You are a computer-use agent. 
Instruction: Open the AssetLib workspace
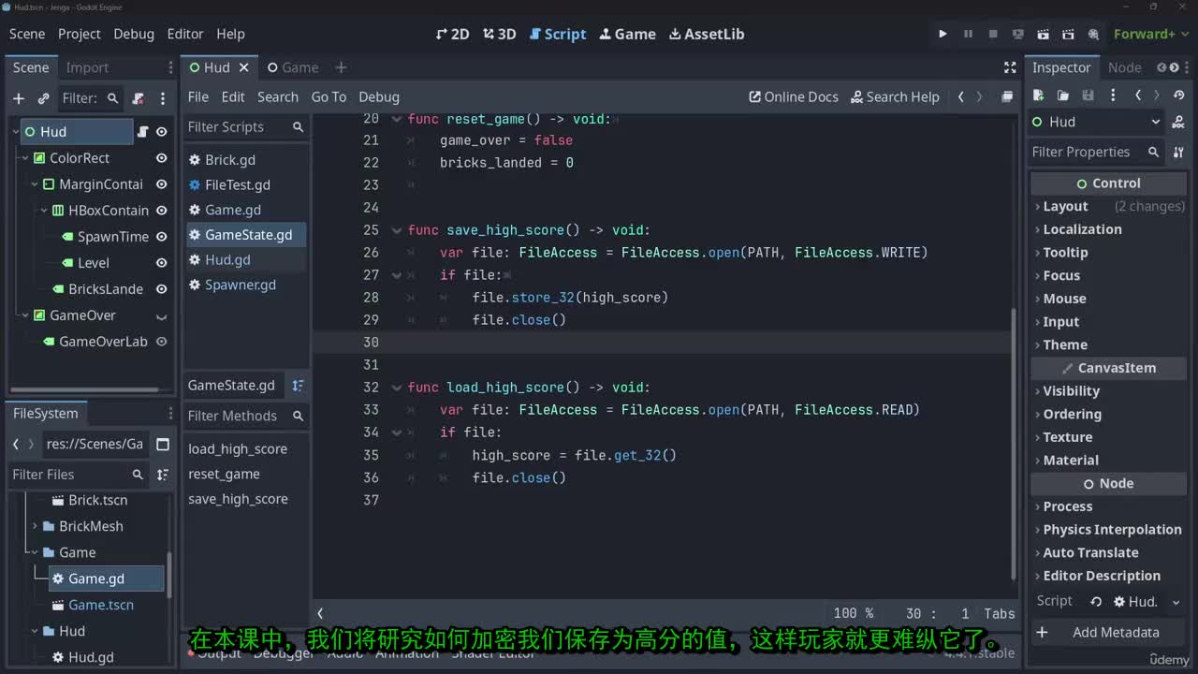point(707,34)
